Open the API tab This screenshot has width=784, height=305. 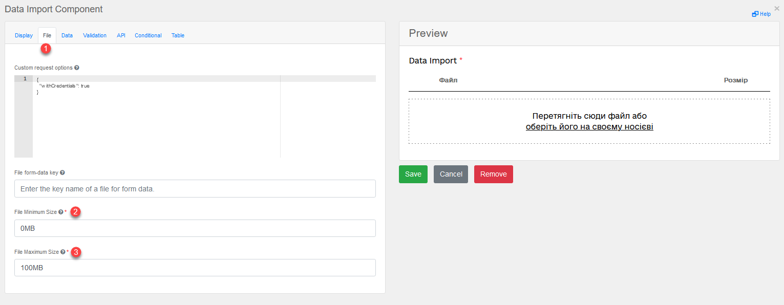click(x=121, y=35)
